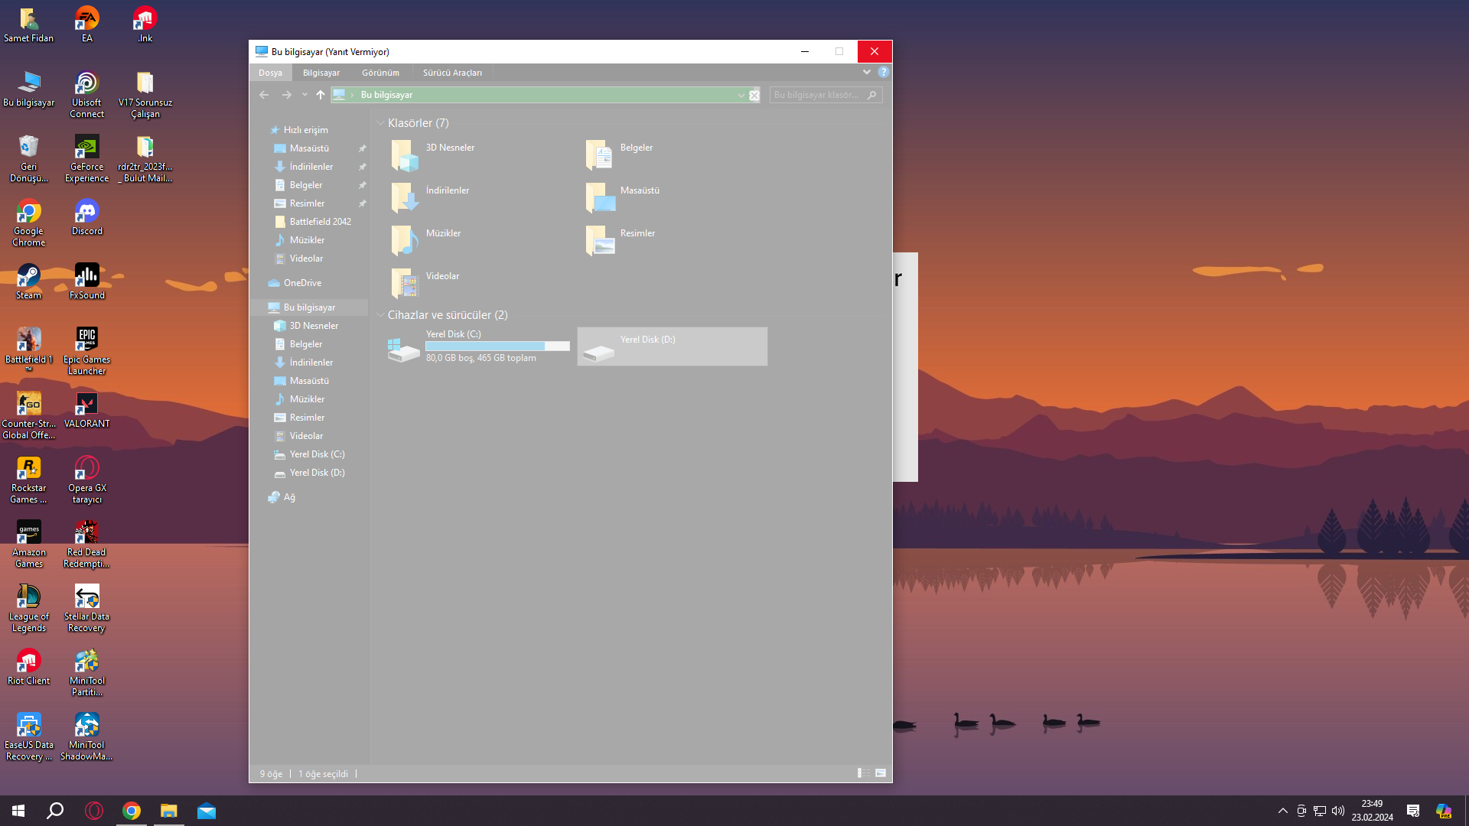The height and width of the screenshot is (826, 1469).
Task: Open Mail app from taskbar
Action: coord(207,811)
